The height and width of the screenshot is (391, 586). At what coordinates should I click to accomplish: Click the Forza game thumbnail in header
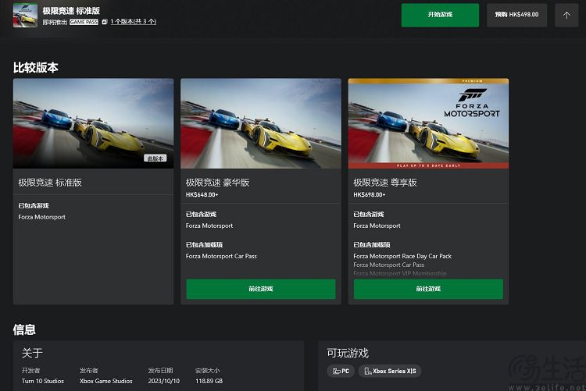point(25,15)
